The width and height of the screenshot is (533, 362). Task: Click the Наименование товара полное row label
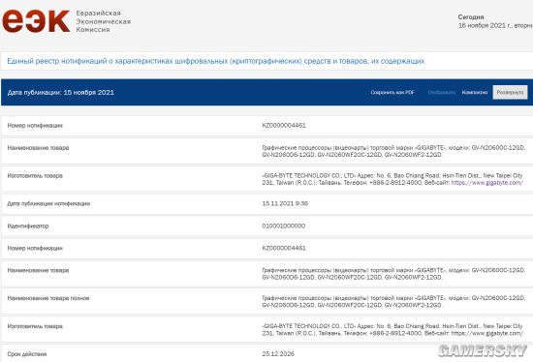coord(48,298)
